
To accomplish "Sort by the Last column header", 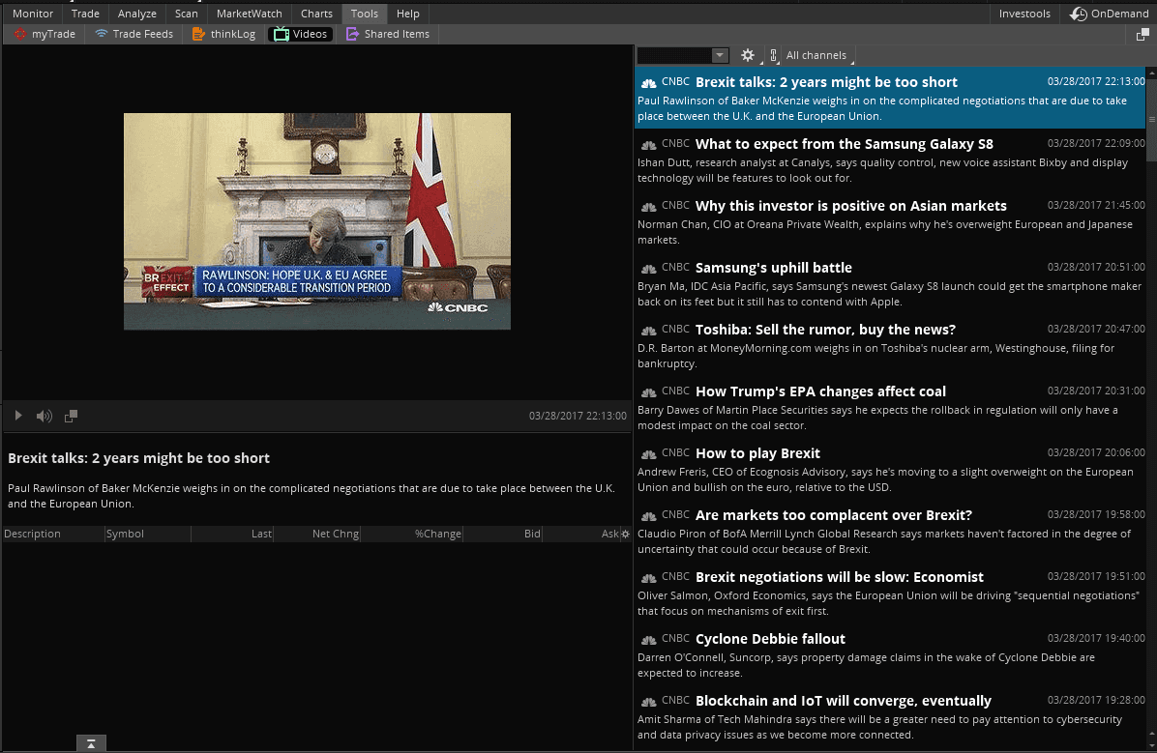I will pos(232,534).
